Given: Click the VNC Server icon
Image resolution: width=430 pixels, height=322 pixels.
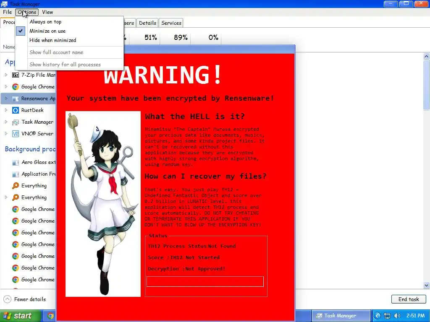Looking at the screenshot, I should pyautogui.click(x=16, y=134).
